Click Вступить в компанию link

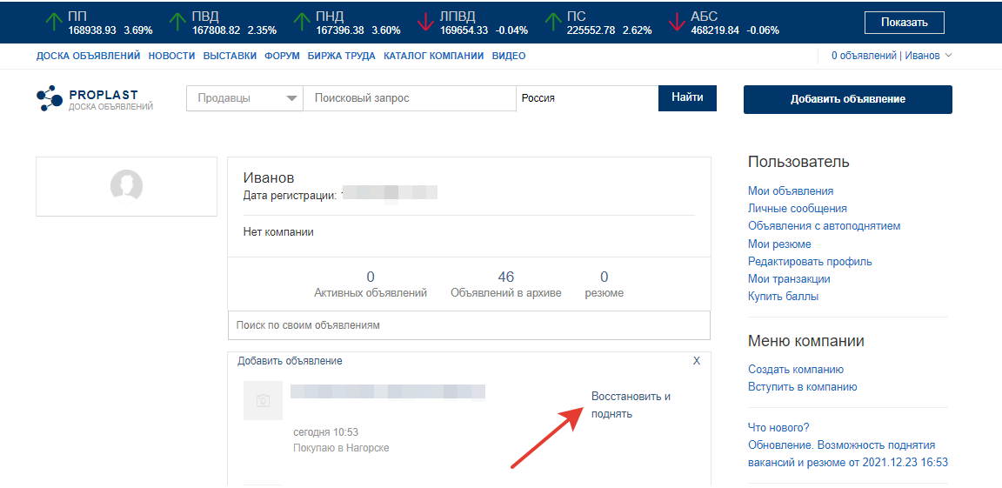tap(803, 387)
